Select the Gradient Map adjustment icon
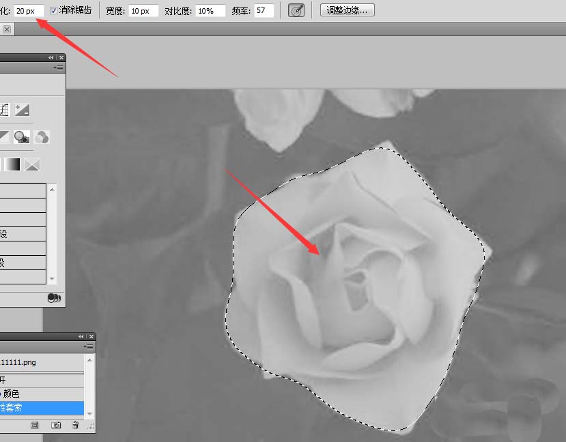Screen dimensions: 566x442 click(12, 165)
